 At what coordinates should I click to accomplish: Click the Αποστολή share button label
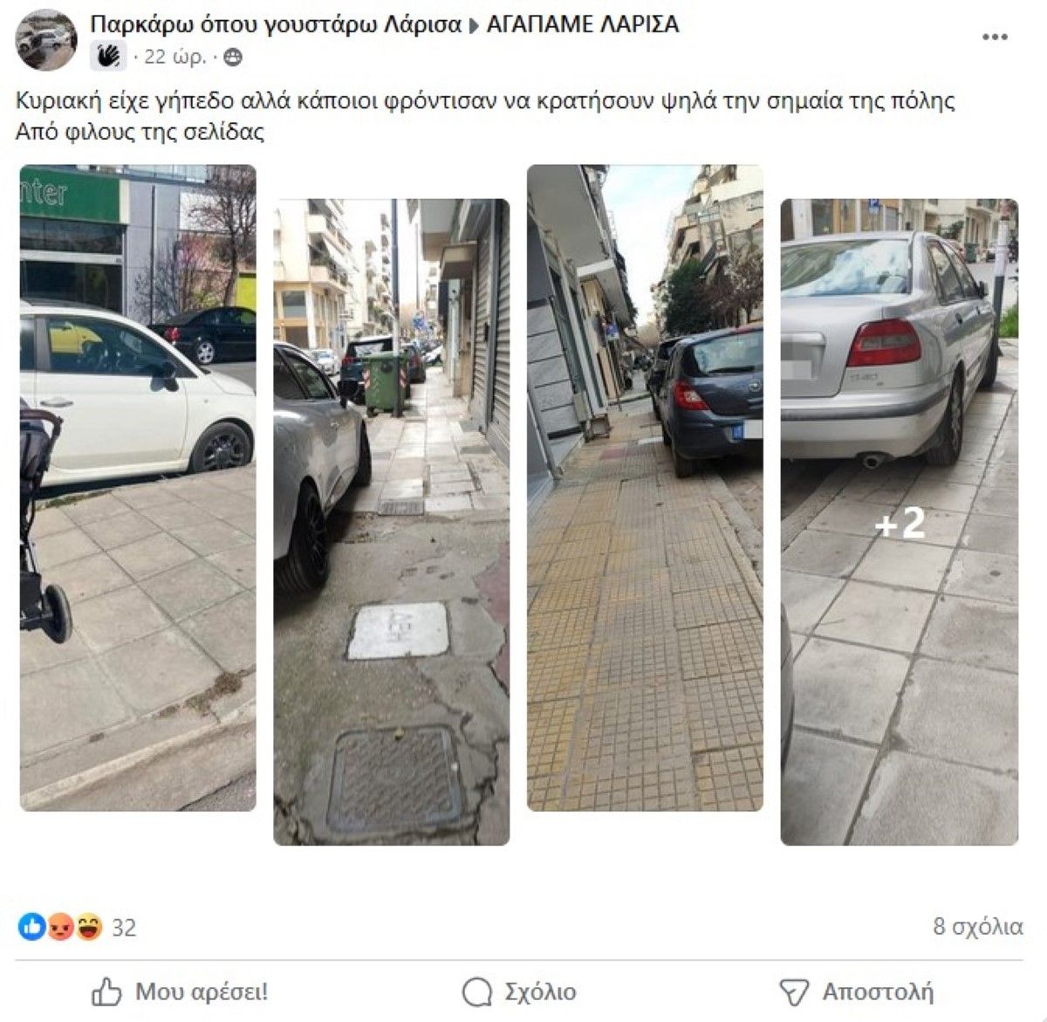pos(878,992)
